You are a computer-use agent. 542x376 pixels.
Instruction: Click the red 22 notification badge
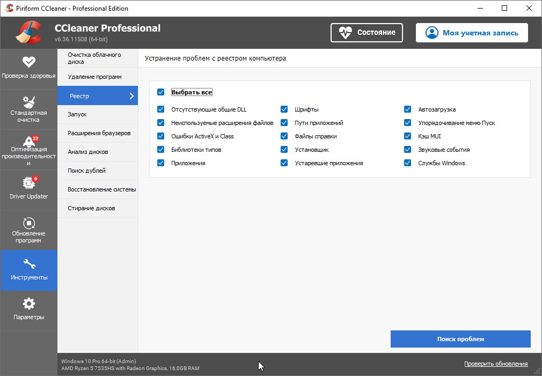(35, 138)
